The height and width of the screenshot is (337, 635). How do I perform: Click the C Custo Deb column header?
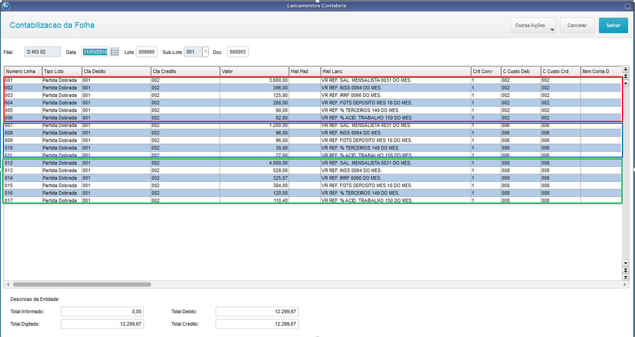point(521,71)
